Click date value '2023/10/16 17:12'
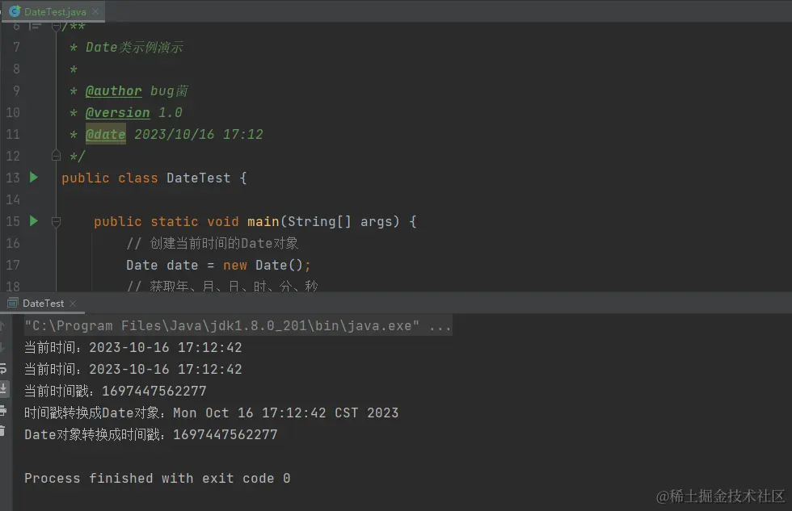Viewport: 792px width, 511px height. pos(199,134)
